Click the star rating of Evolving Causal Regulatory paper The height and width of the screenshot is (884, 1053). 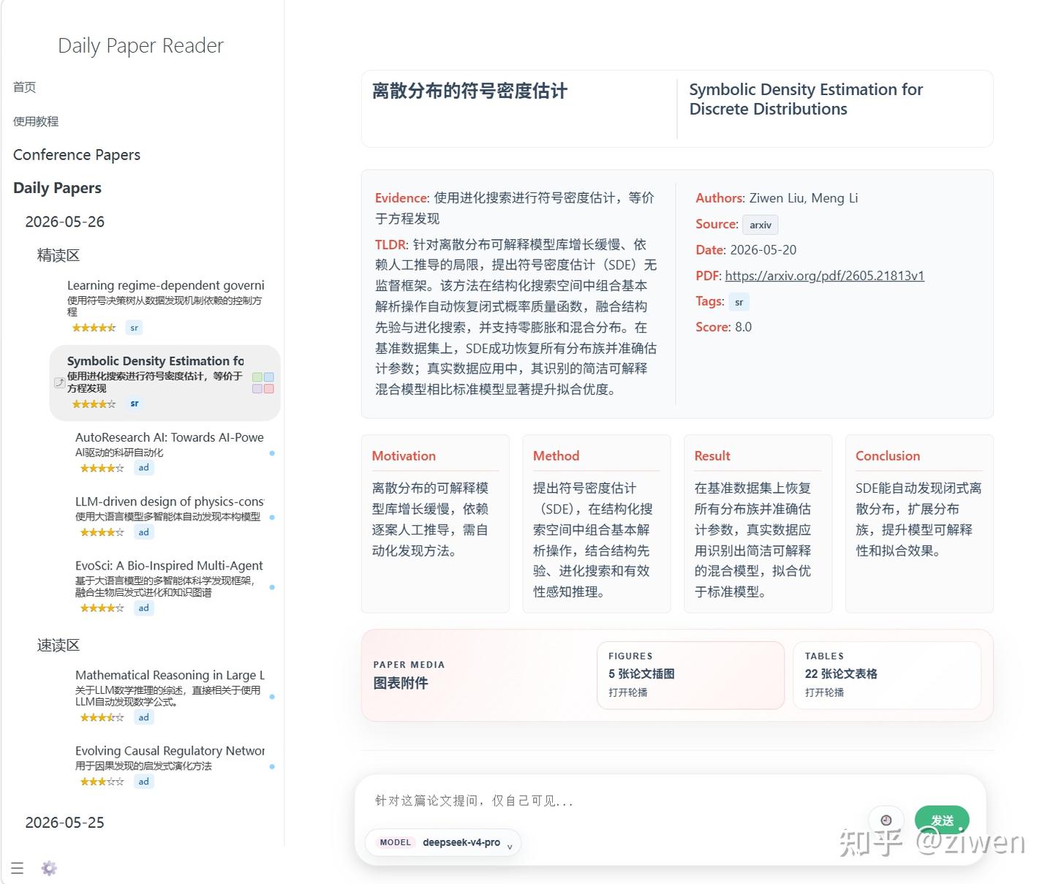[x=102, y=782]
